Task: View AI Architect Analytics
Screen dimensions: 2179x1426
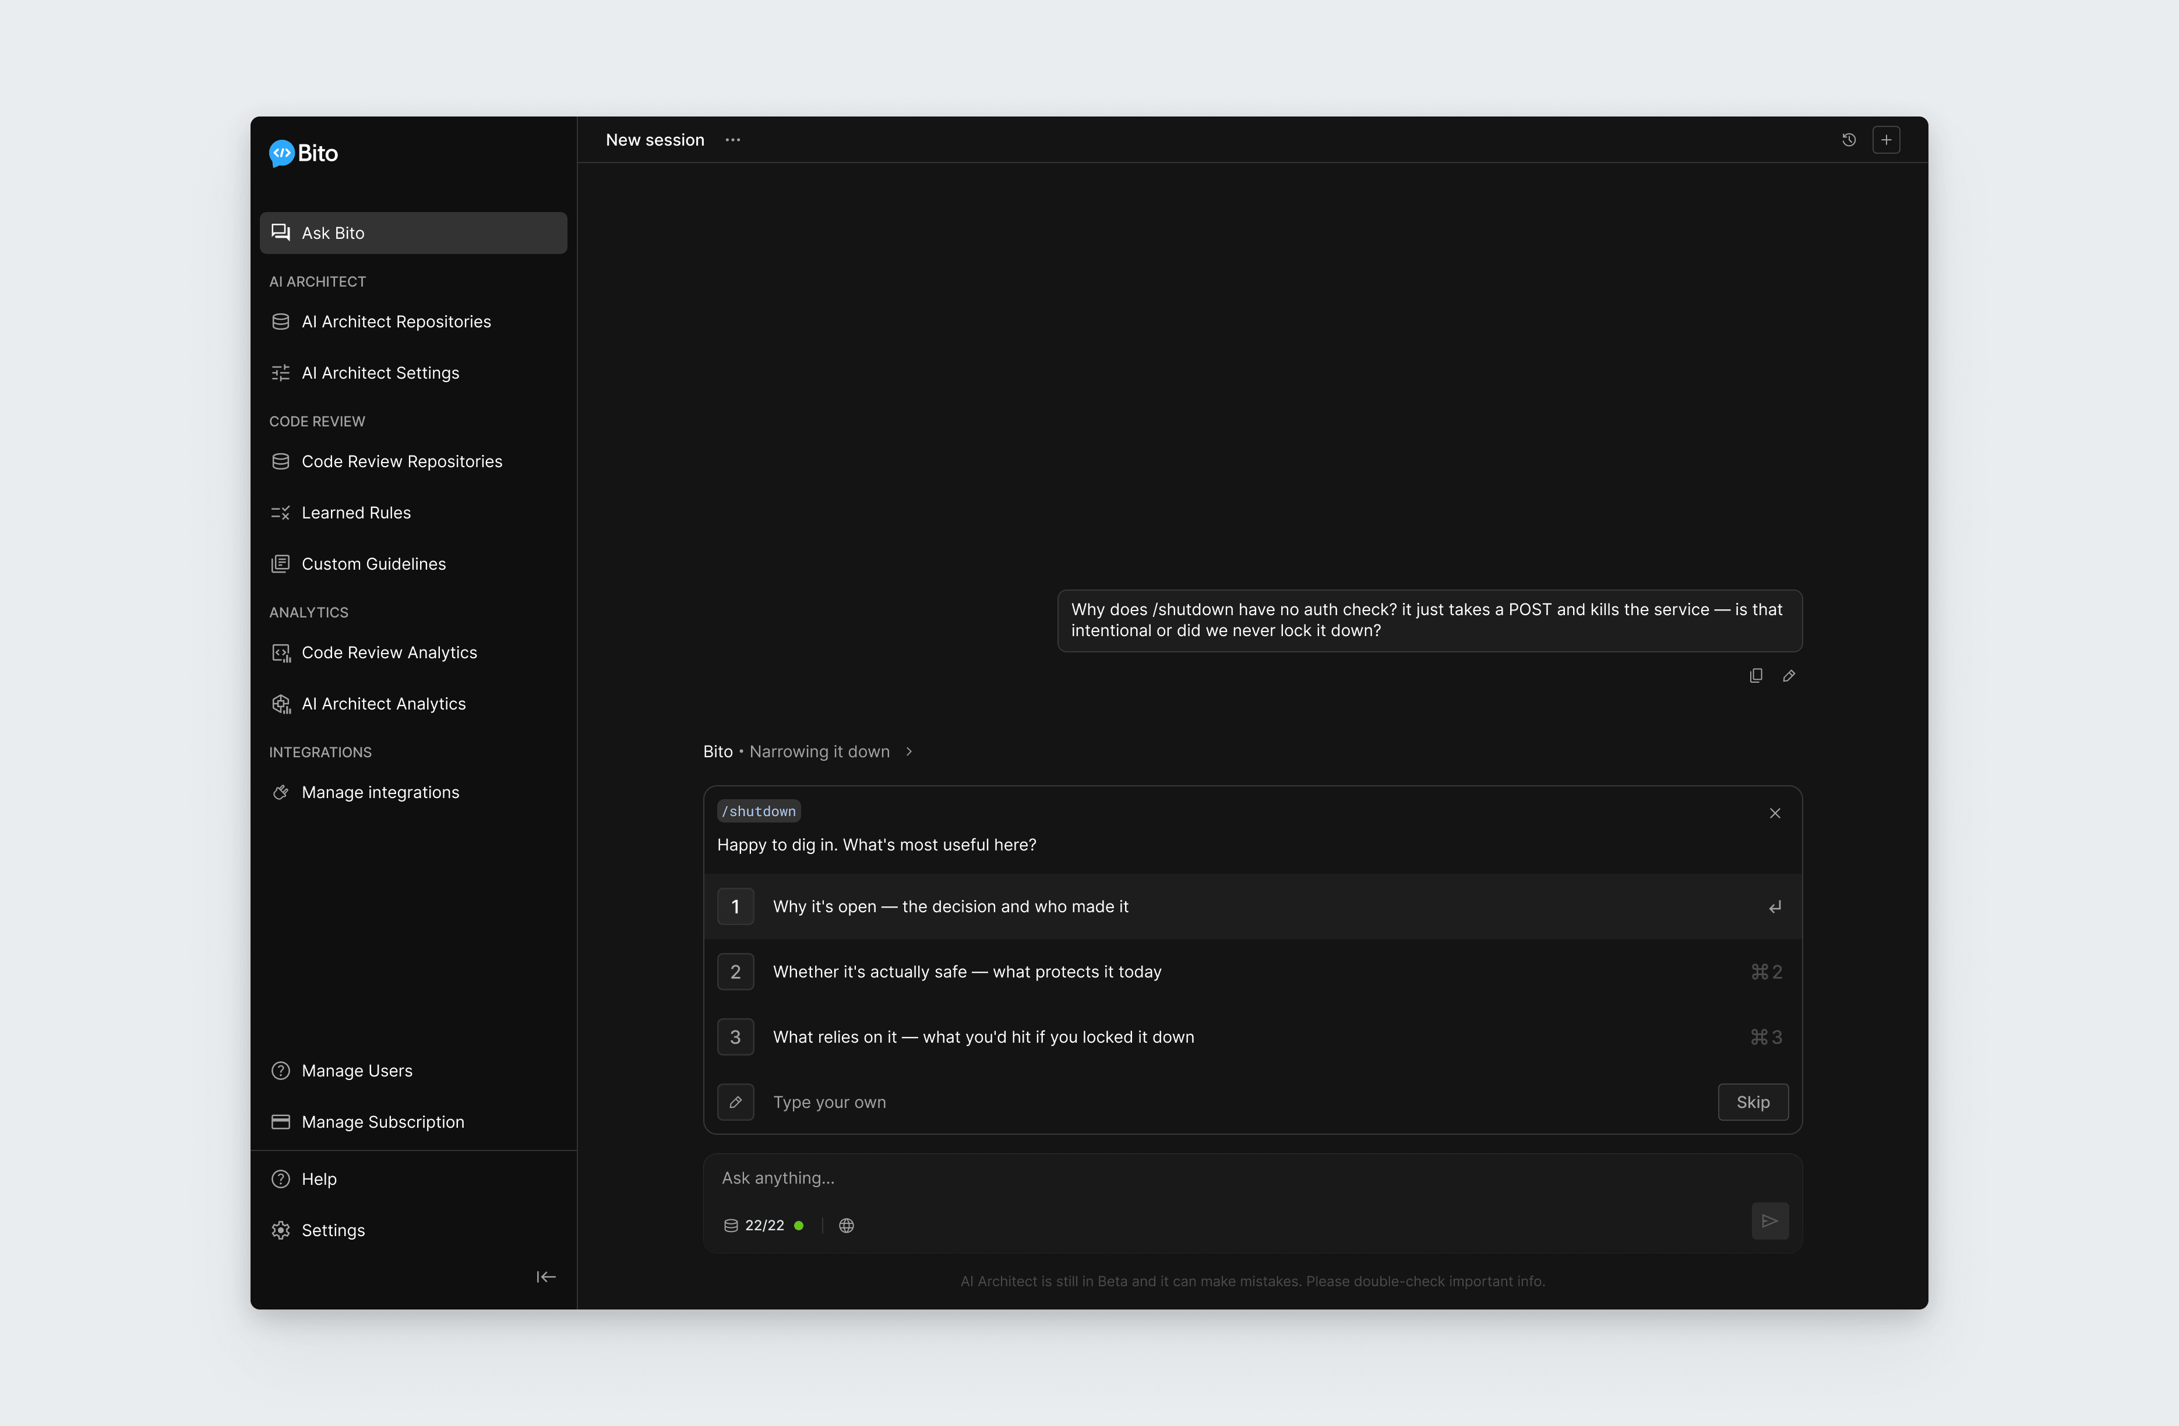Action: tap(413, 704)
